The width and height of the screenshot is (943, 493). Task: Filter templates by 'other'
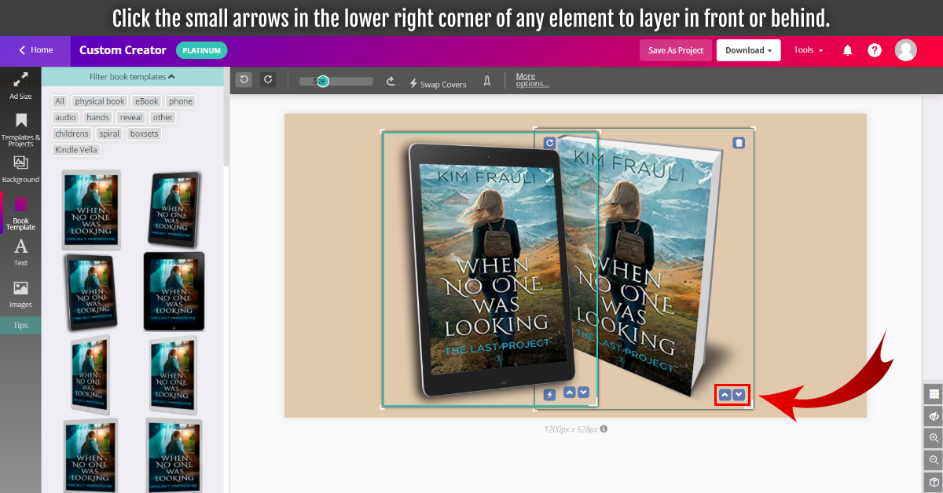[163, 118]
